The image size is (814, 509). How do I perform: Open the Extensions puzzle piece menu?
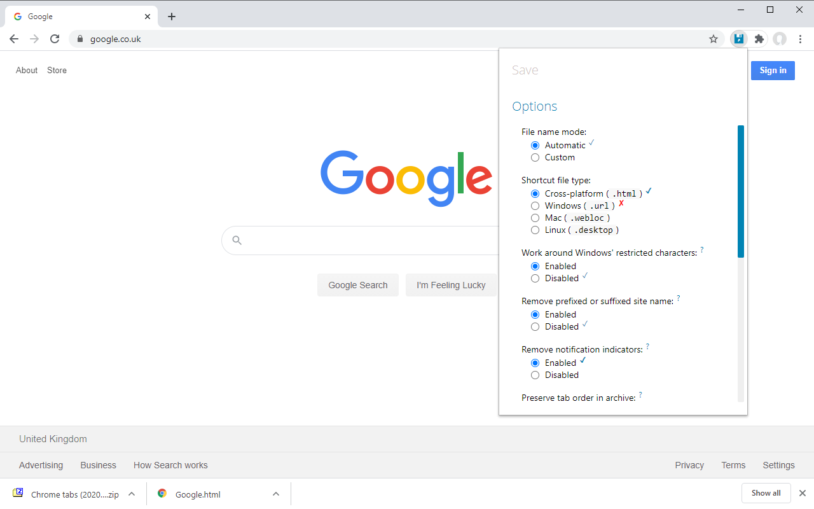pyautogui.click(x=759, y=39)
